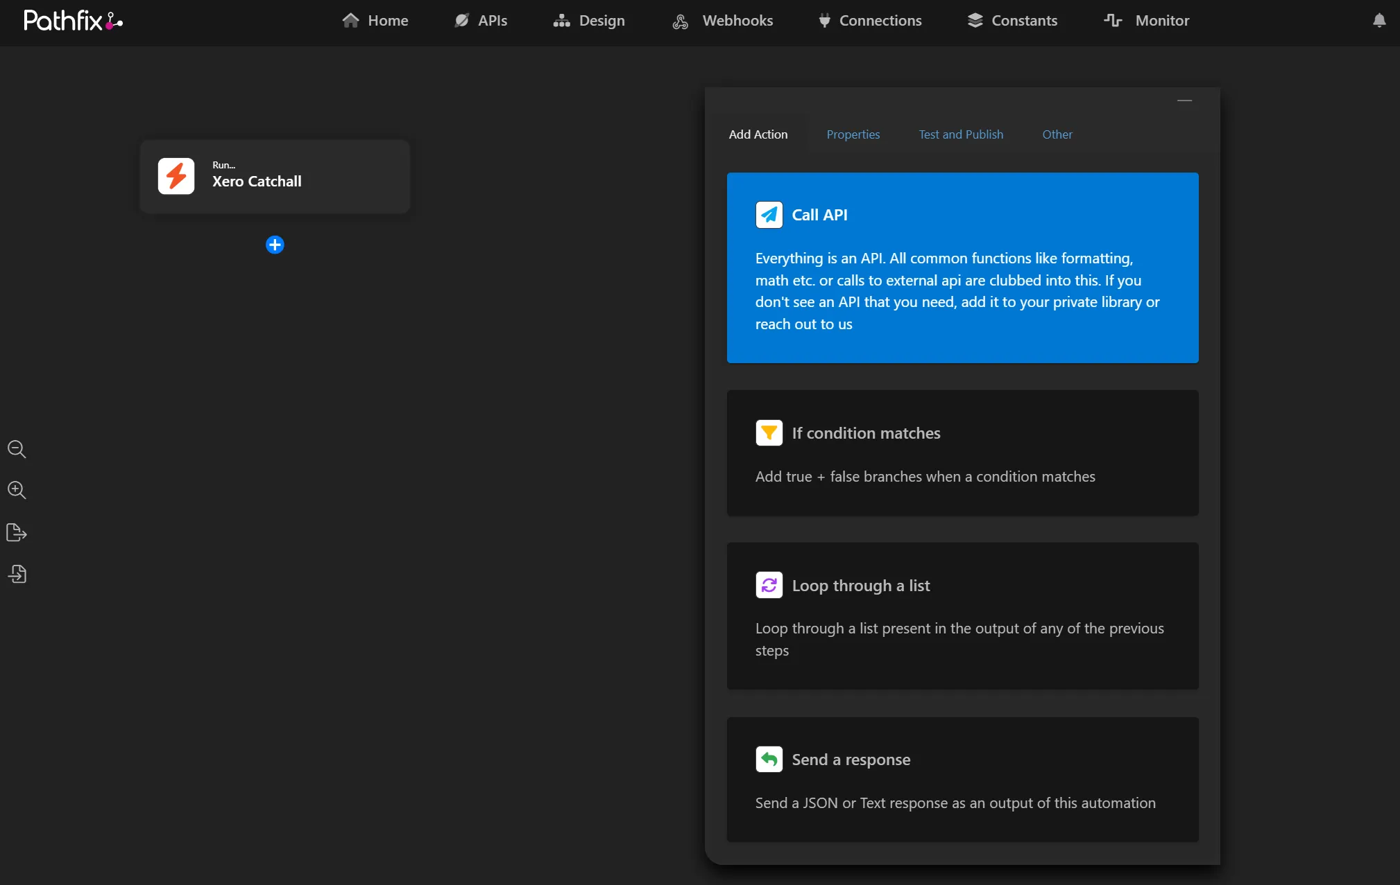This screenshot has width=1400, height=885.
Task: Select the If condition matches action
Action: click(x=962, y=453)
